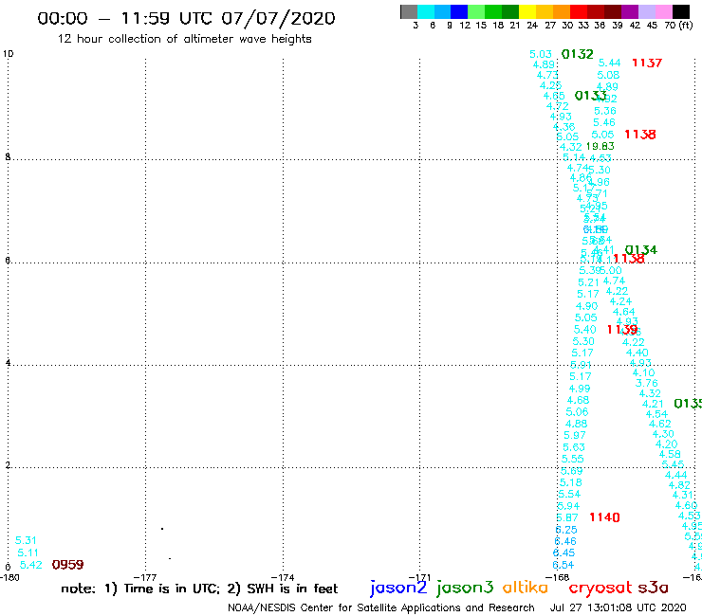Select the cryosat satellite legend label
The width and height of the screenshot is (702, 616).
pyautogui.click(x=600, y=588)
